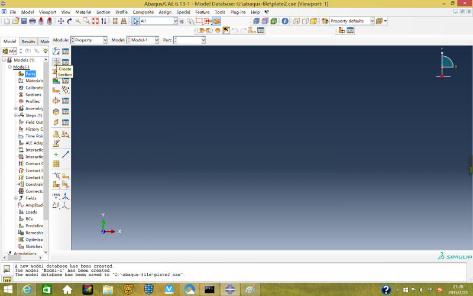Image resolution: width=473 pixels, height=296 pixels.
Task: Select the Magnify View tool
Action: 78,21
